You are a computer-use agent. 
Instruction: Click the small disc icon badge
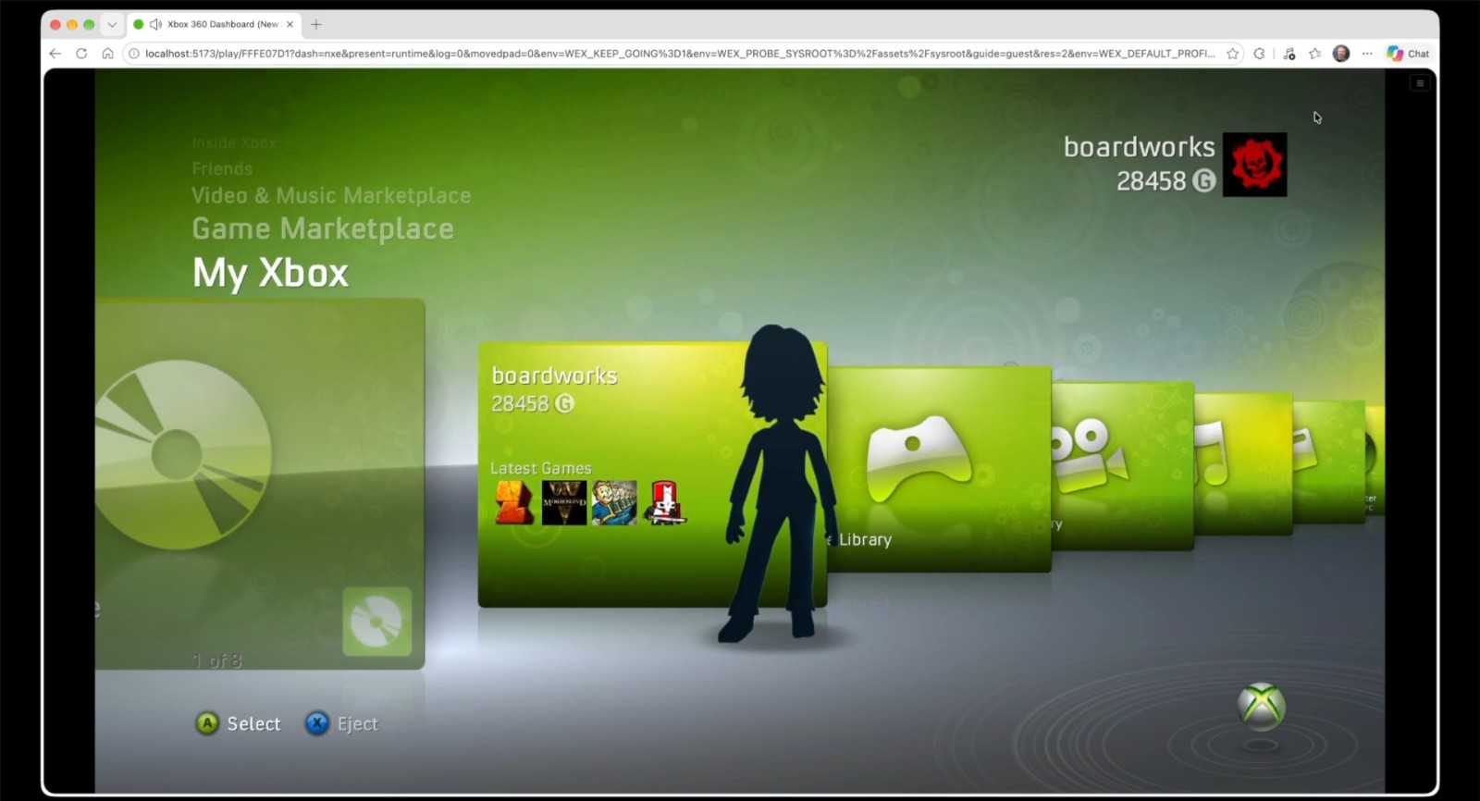[377, 622]
